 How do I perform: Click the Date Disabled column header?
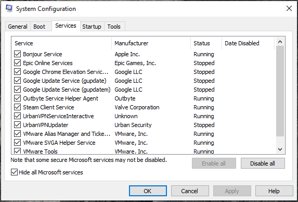248,43
